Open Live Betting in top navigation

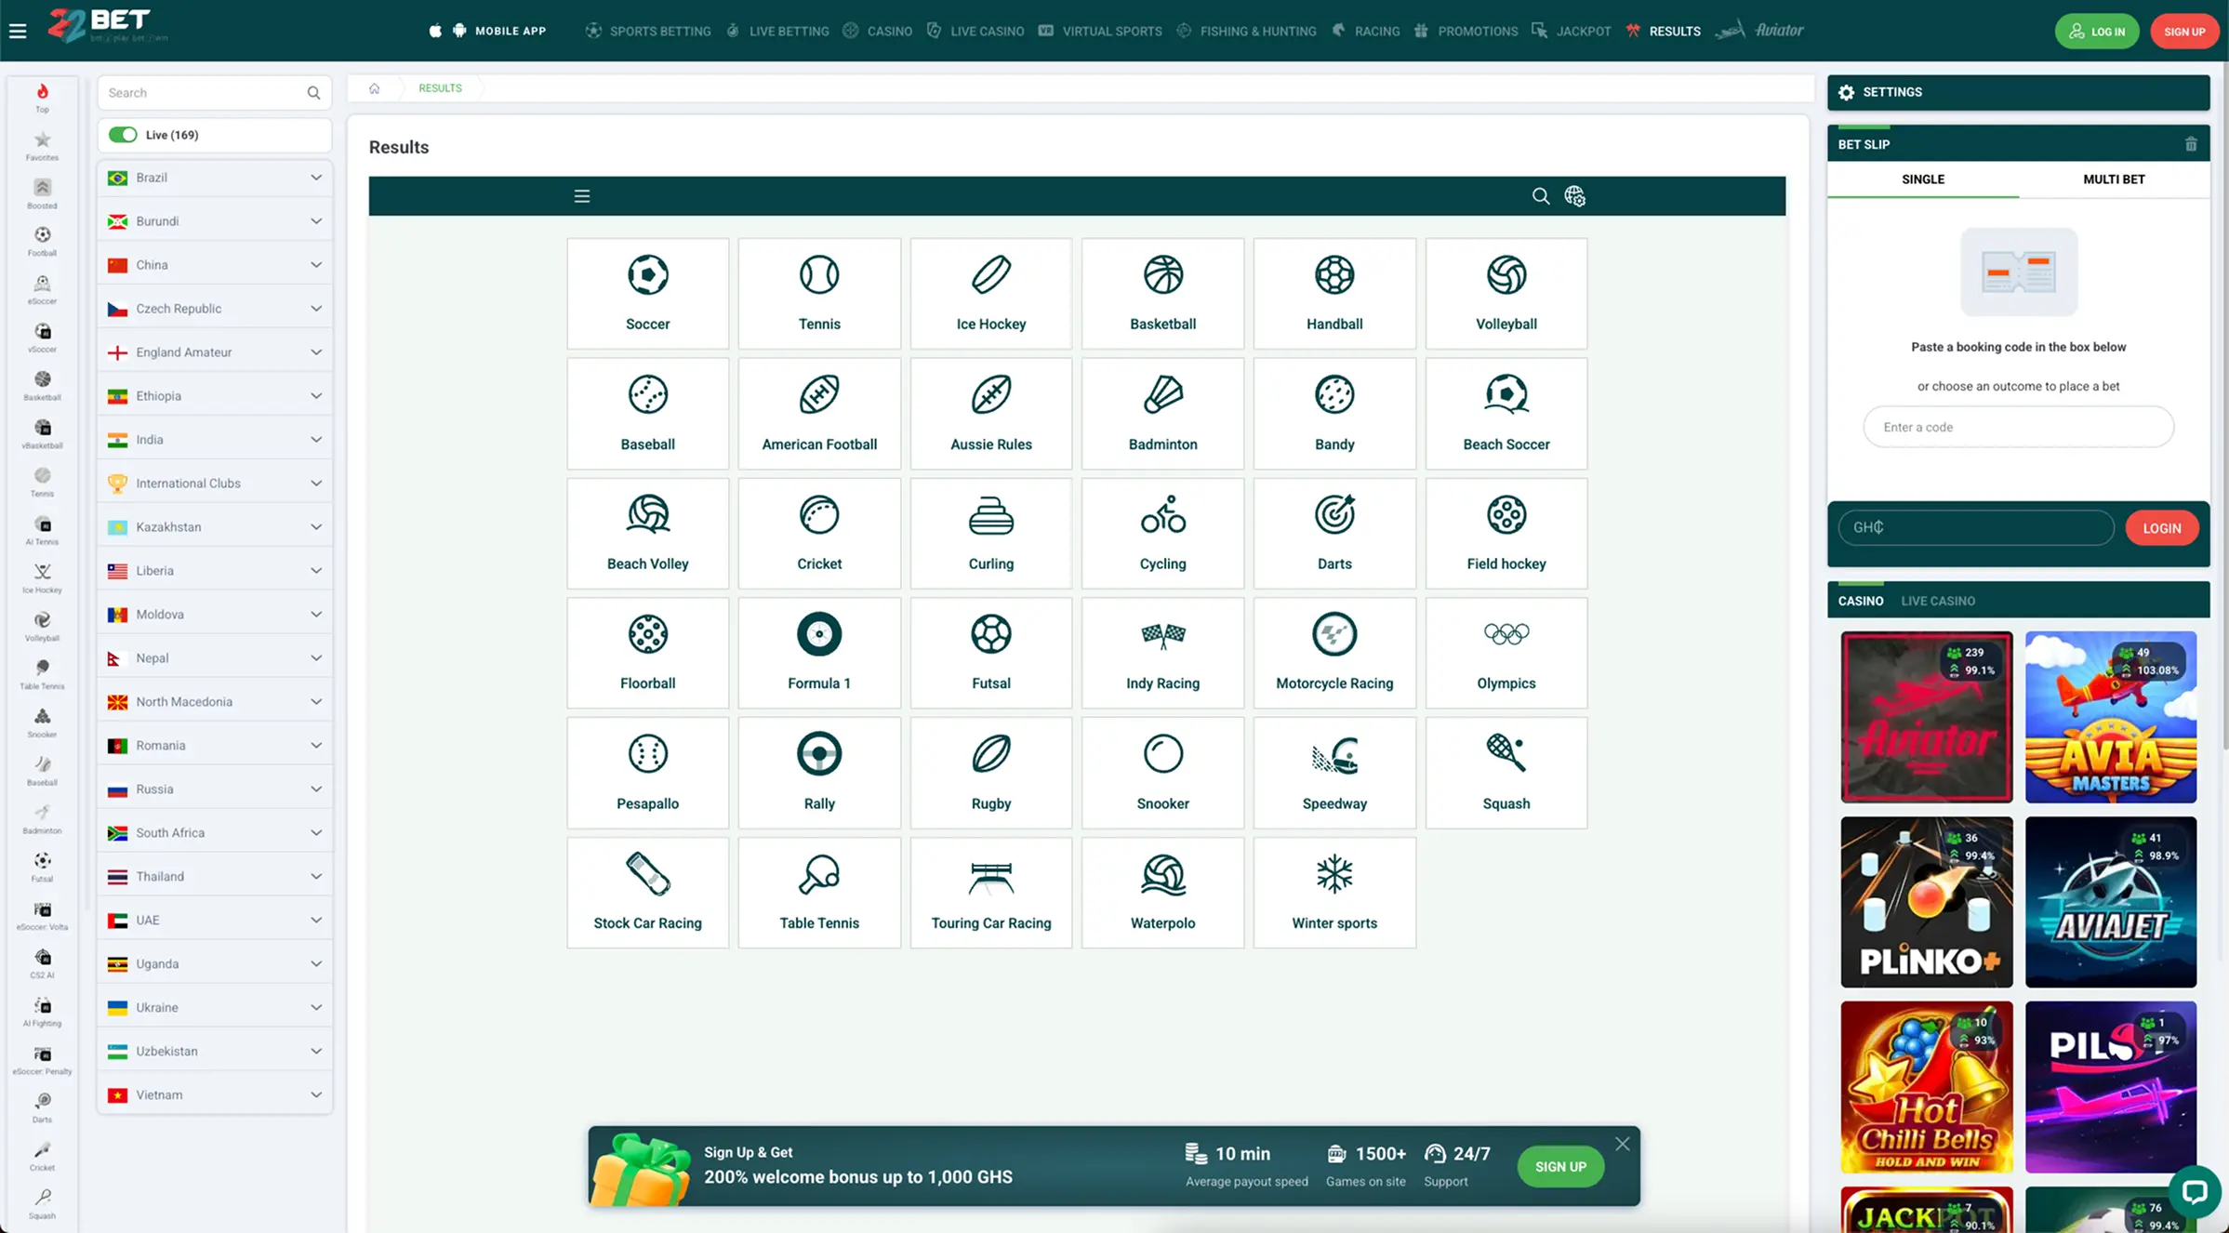[x=777, y=31]
